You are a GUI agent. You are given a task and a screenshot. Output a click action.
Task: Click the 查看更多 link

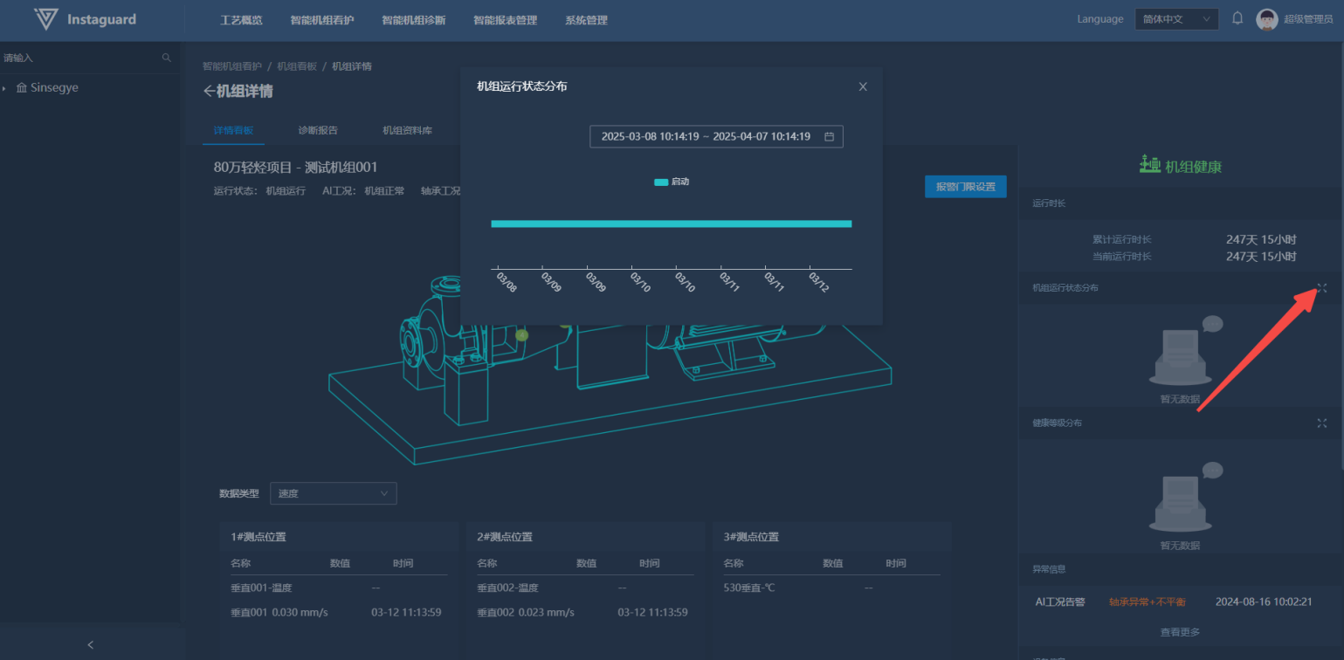coord(1180,632)
